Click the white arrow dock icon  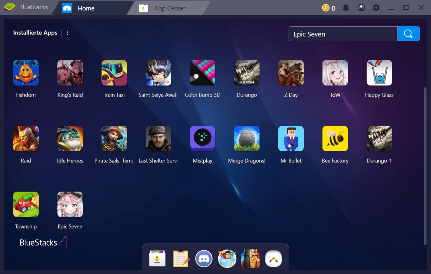(x=273, y=259)
